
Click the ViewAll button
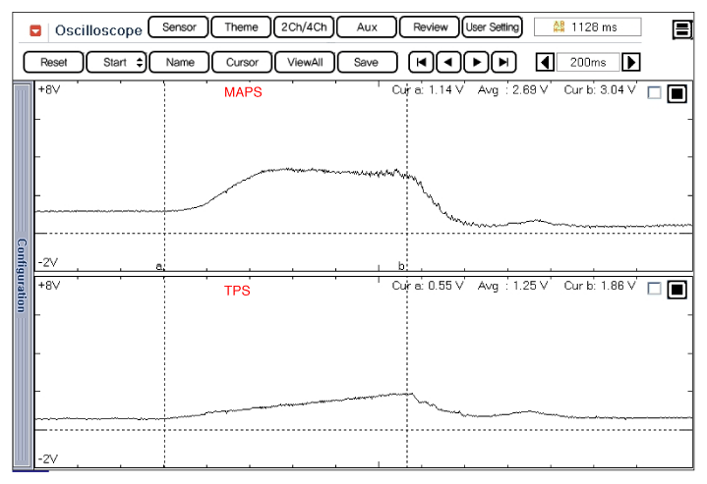coord(305,62)
